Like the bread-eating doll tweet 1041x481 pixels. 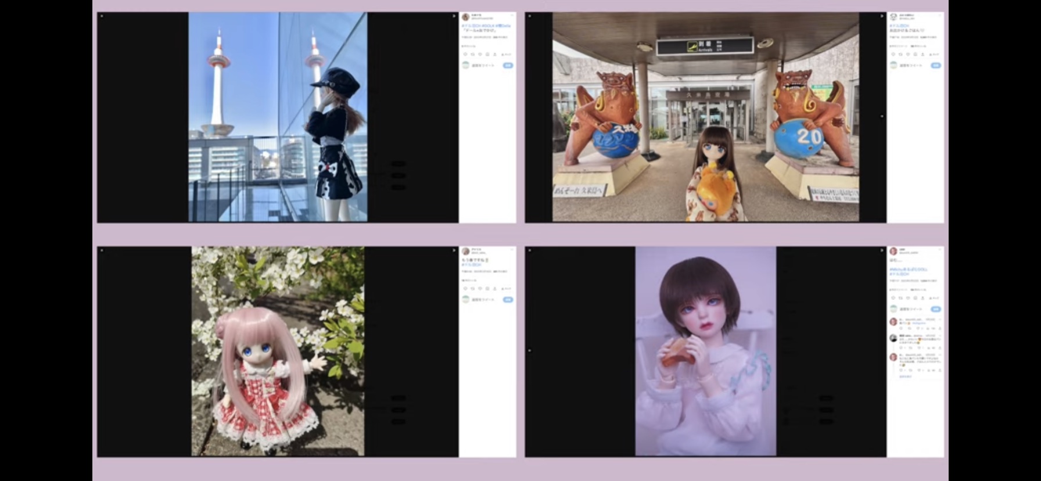tap(909, 298)
